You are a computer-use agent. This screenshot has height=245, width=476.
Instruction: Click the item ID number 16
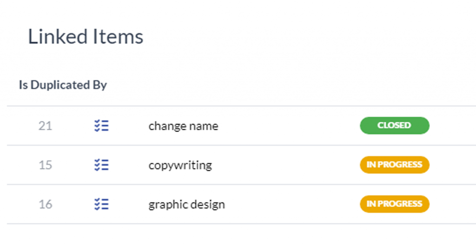[x=45, y=204]
